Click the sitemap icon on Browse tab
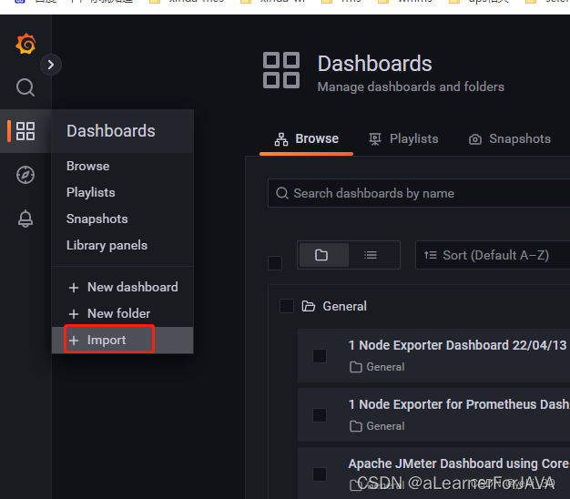The image size is (570, 499). [x=281, y=139]
